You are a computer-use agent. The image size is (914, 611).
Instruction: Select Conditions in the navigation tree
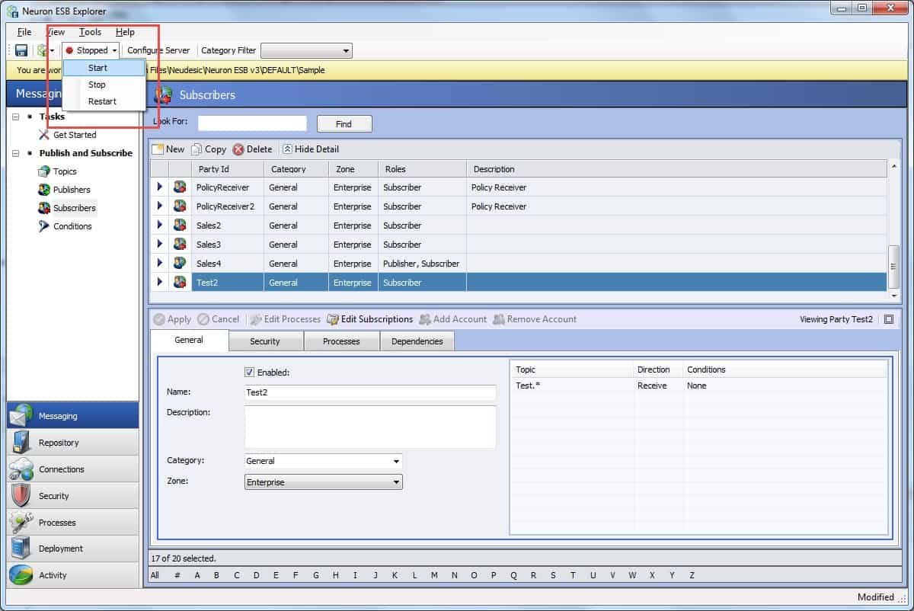tap(72, 226)
